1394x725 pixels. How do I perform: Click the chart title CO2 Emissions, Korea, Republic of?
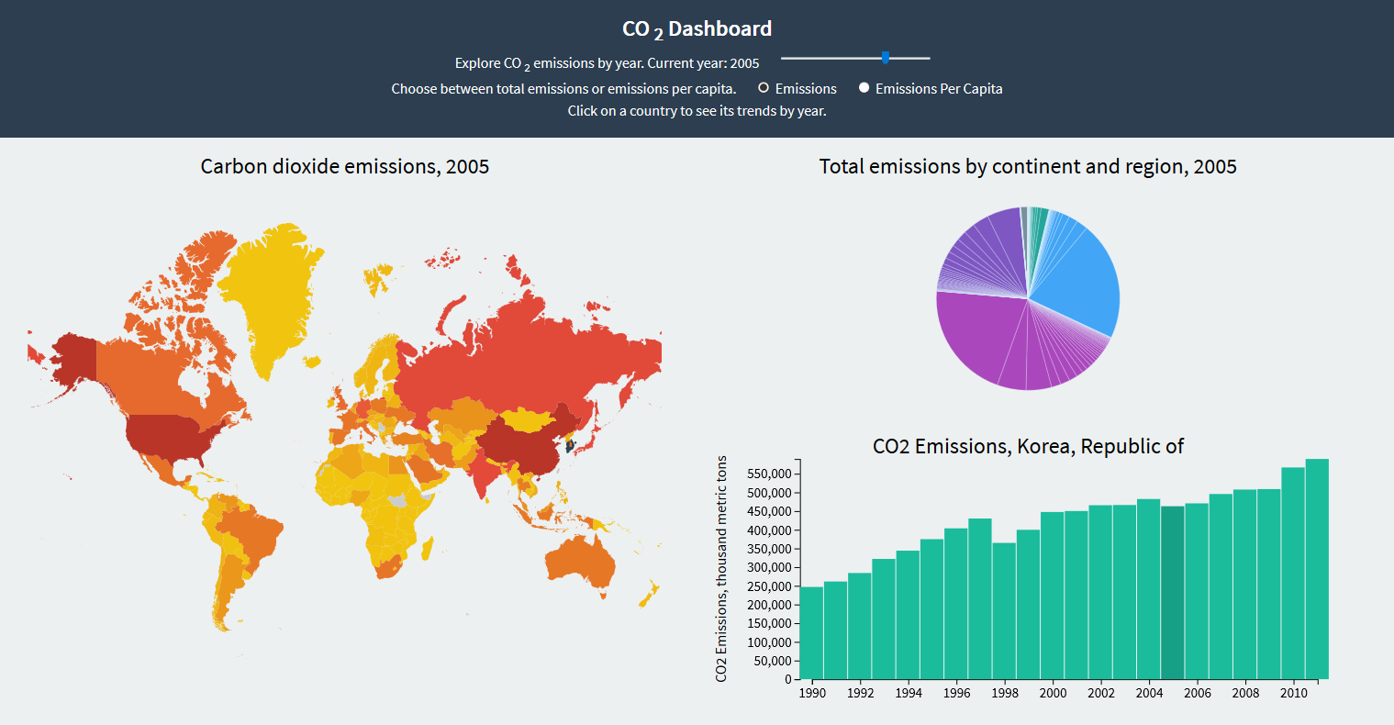coord(1030,446)
